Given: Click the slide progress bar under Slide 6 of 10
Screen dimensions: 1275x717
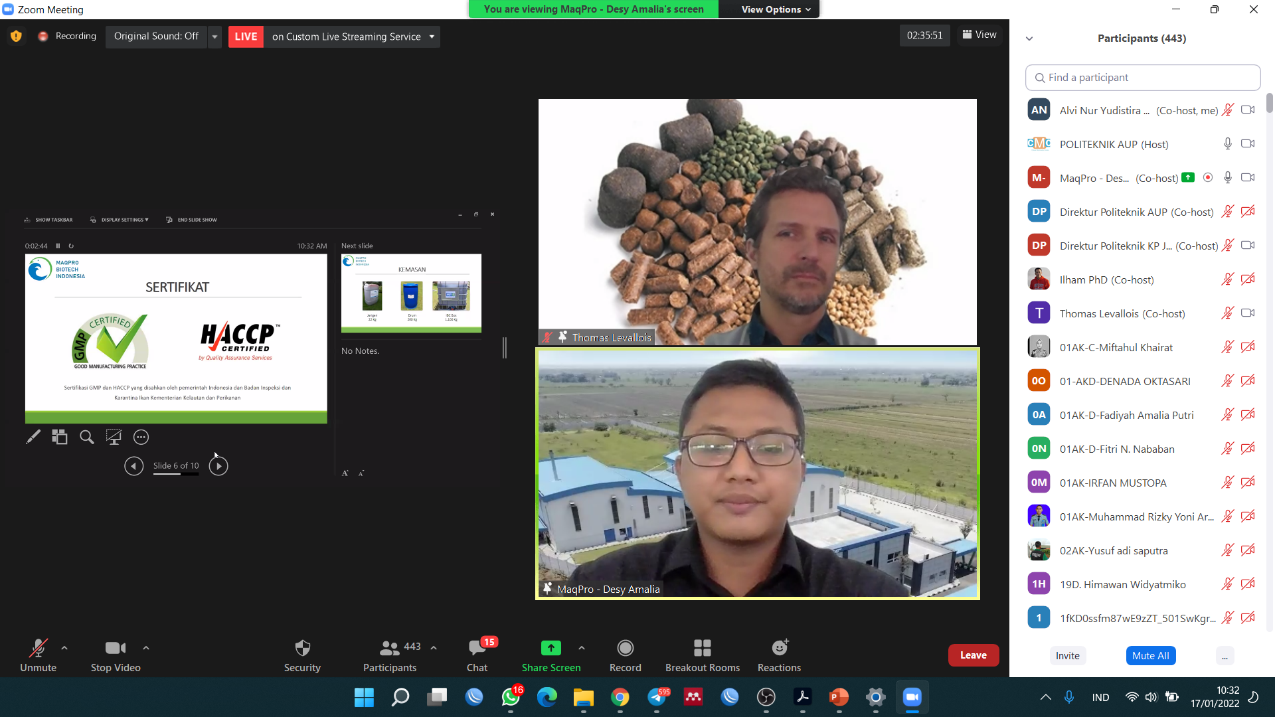Looking at the screenshot, I should [176, 474].
